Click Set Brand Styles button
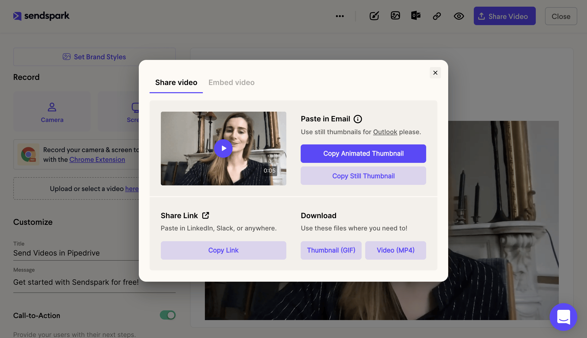 point(94,57)
